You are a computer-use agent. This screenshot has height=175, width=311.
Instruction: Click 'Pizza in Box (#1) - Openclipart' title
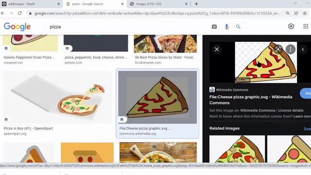click(28, 128)
